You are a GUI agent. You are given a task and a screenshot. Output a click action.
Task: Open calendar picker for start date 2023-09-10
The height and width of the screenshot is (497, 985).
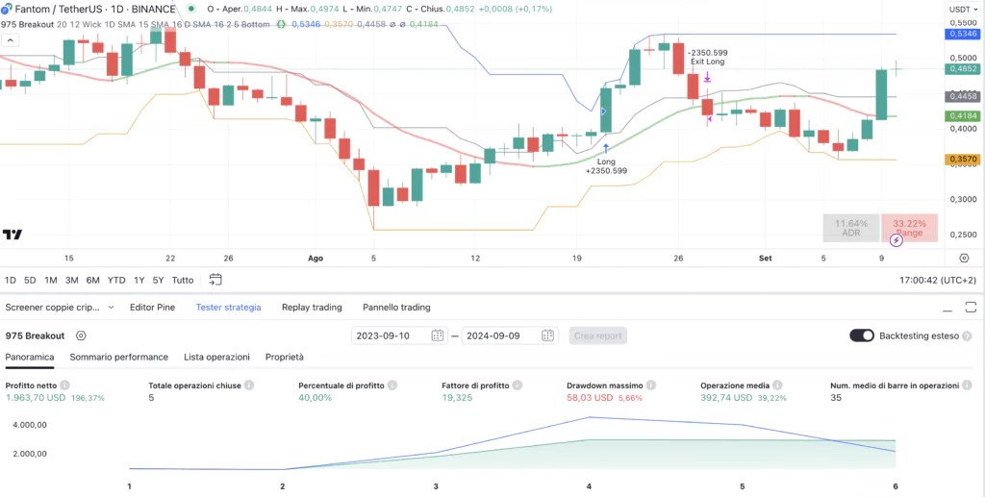point(438,335)
